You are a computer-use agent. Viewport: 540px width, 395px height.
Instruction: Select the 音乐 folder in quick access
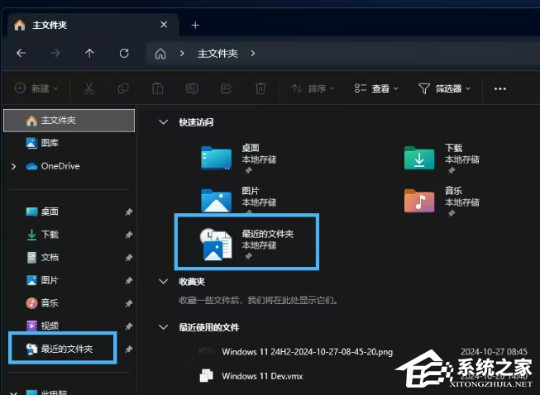[442, 202]
